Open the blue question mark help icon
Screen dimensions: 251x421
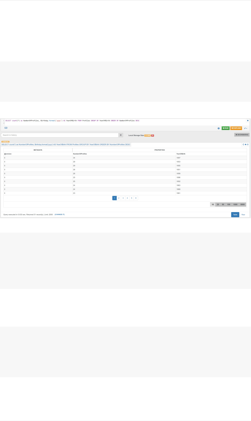tap(219, 128)
